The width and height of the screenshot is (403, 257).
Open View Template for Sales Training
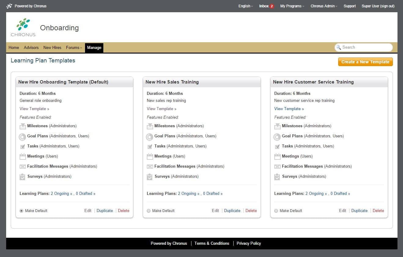[x=161, y=109]
